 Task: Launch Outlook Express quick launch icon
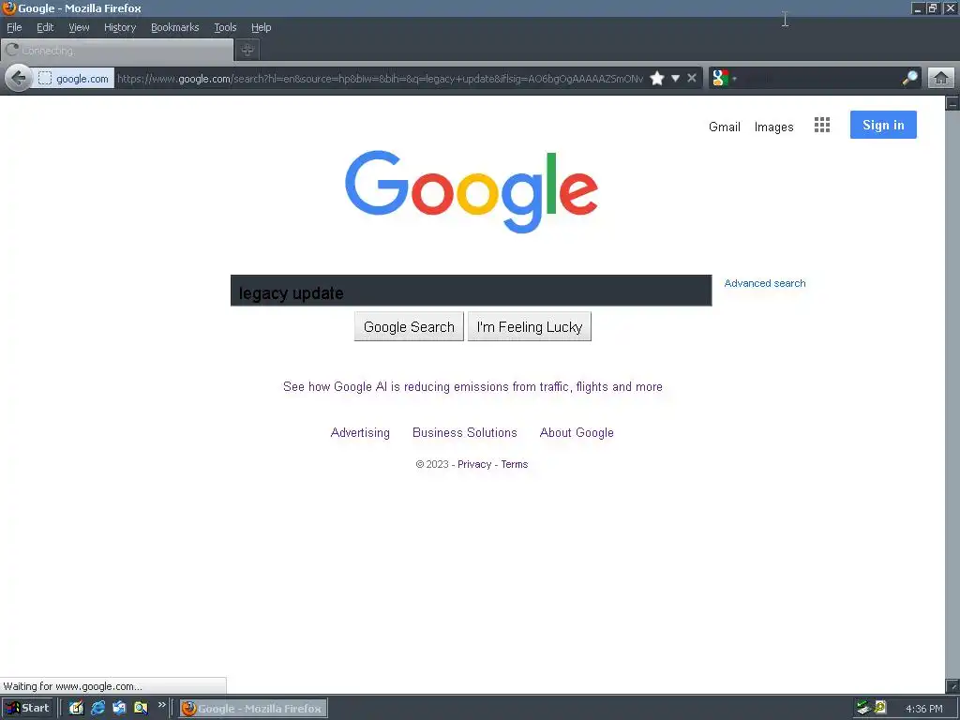click(119, 708)
